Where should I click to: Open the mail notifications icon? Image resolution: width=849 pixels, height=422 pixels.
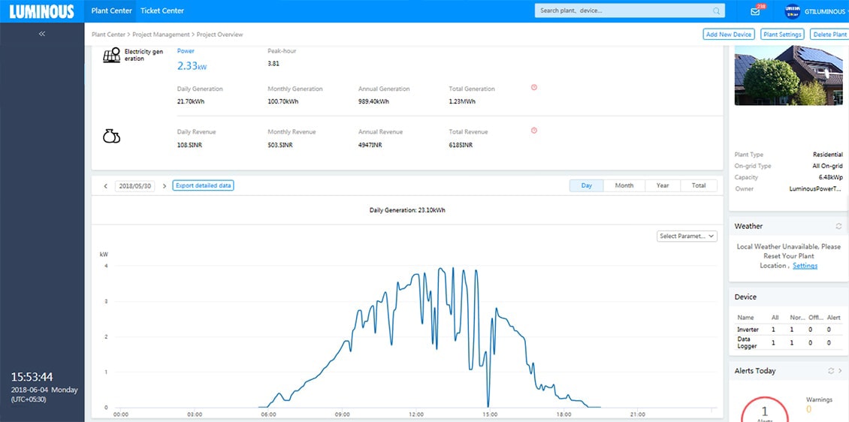(x=755, y=11)
